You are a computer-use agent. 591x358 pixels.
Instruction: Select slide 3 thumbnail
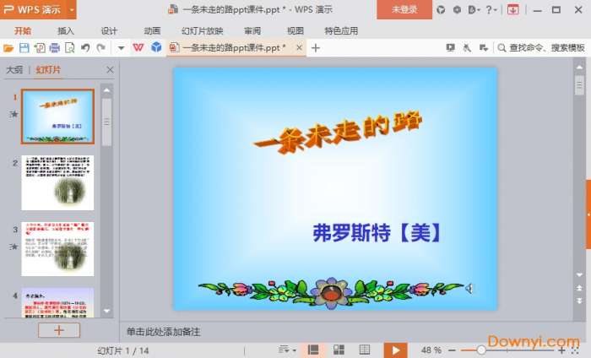coord(57,249)
